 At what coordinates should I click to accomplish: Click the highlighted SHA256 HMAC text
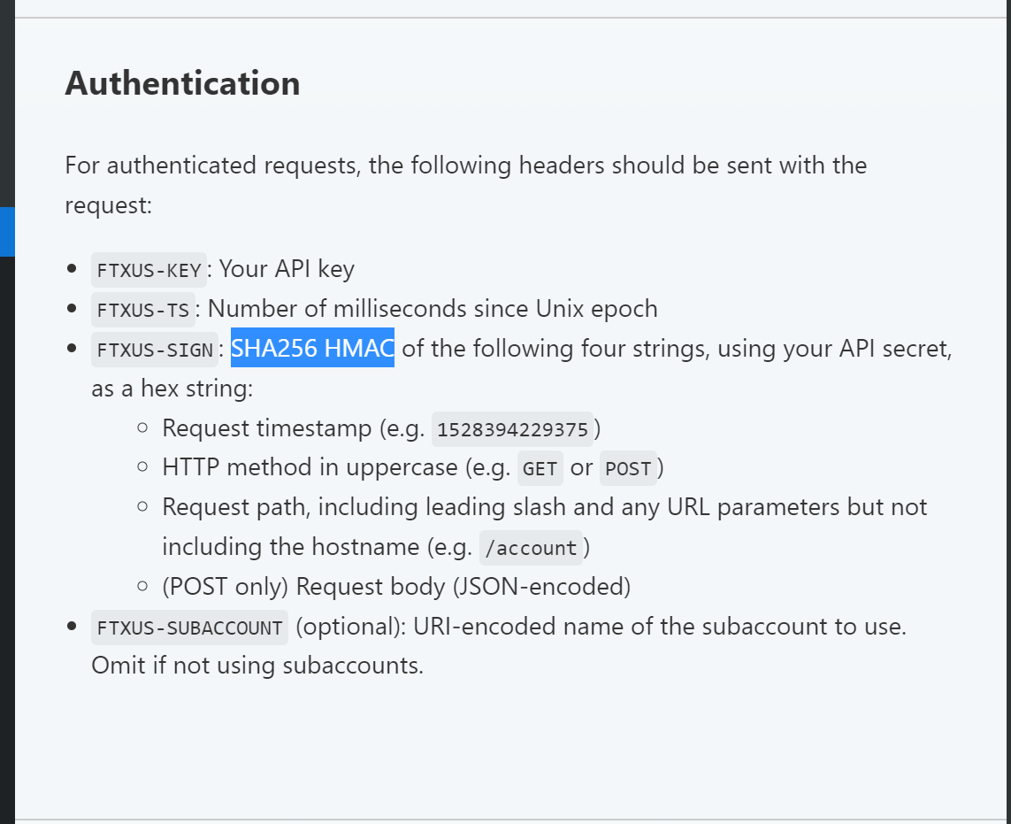coord(313,349)
